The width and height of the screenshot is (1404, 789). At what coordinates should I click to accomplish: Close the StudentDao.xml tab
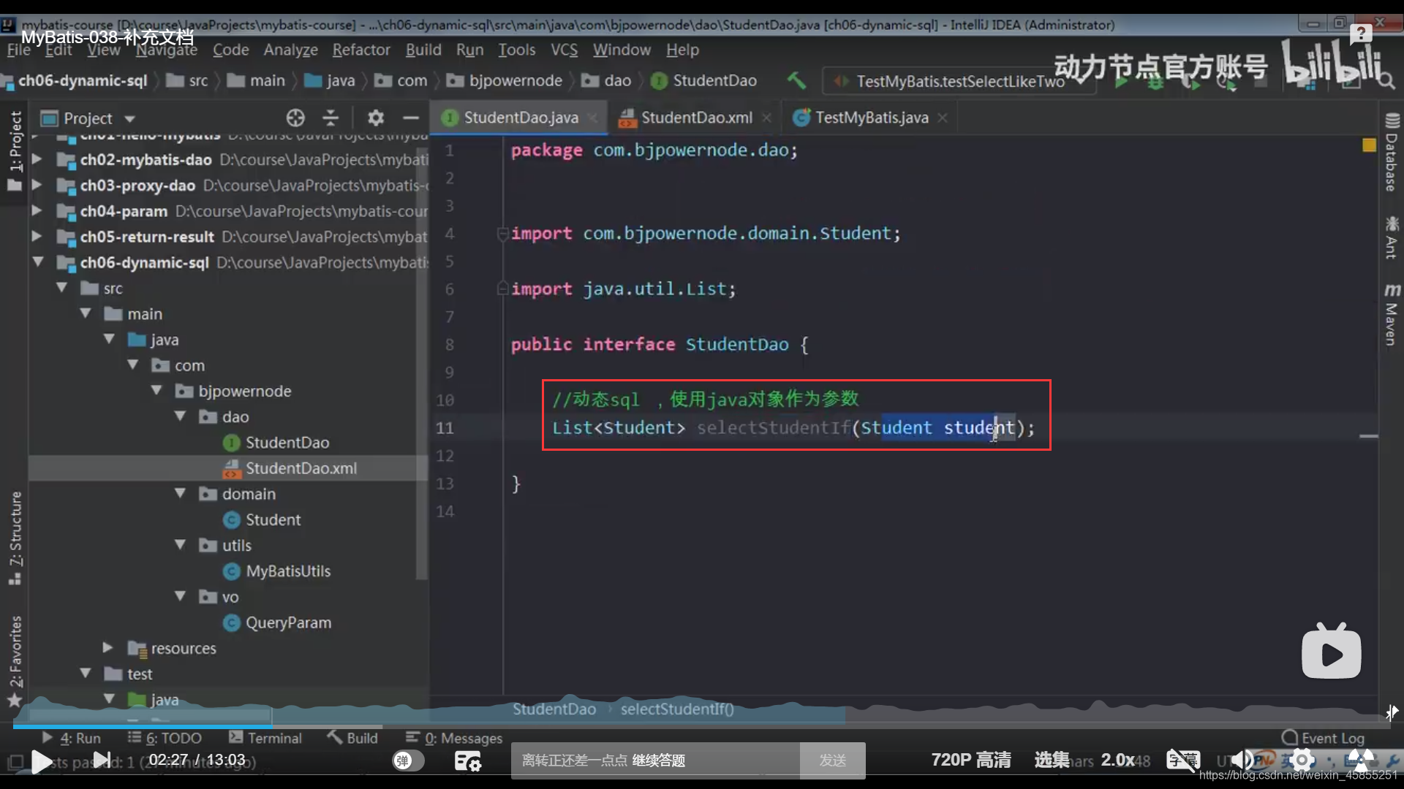pos(766,118)
